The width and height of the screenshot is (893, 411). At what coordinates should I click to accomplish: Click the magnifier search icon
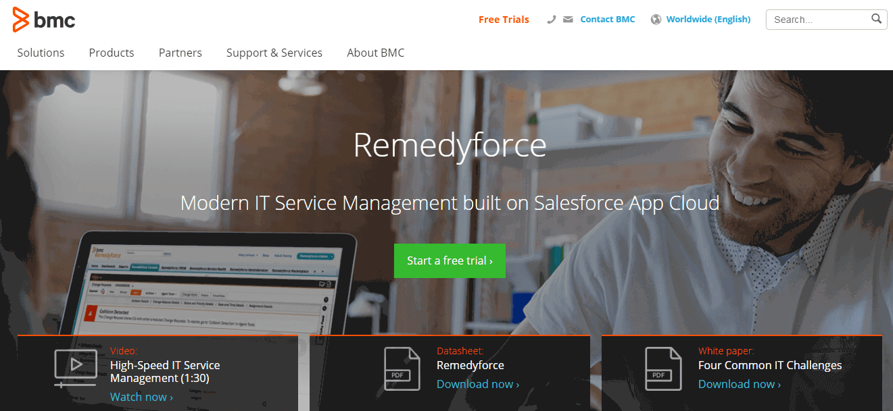pyautogui.click(x=876, y=19)
